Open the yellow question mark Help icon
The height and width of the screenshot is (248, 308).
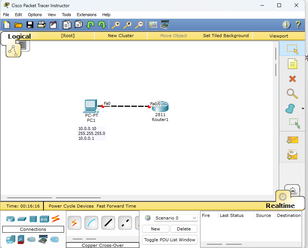coord(298,25)
